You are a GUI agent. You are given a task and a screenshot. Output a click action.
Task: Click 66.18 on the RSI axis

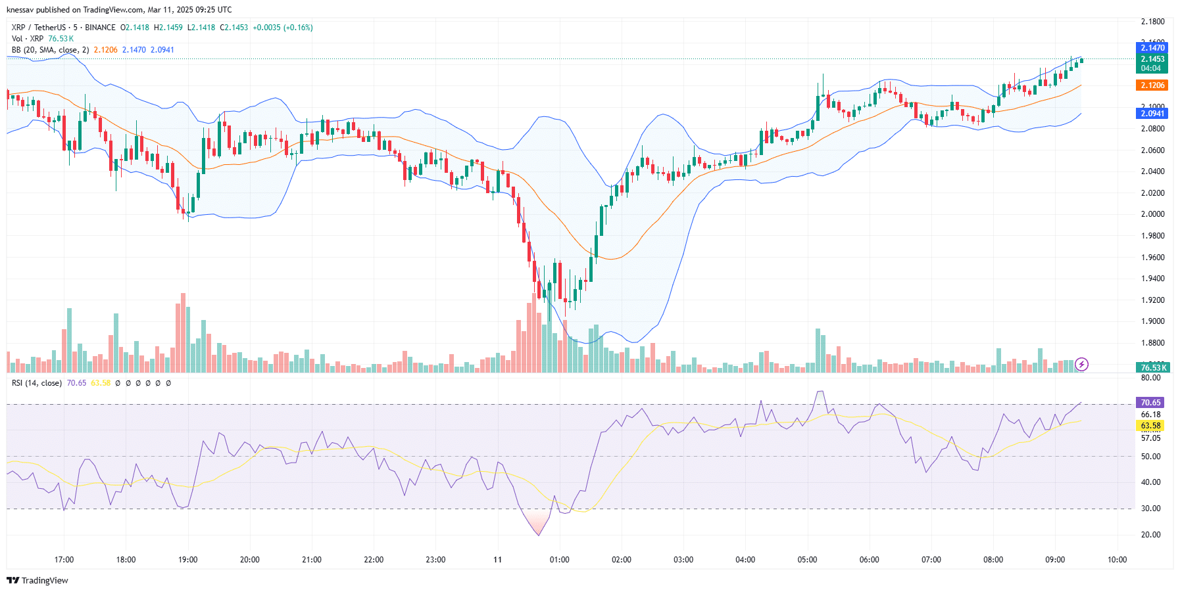point(1150,415)
